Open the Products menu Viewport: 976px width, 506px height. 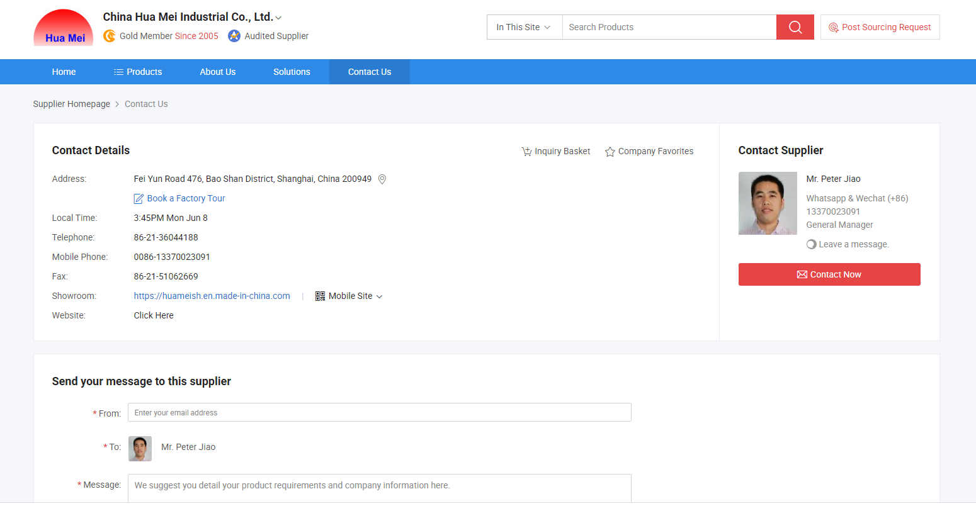[x=138, y=72]
